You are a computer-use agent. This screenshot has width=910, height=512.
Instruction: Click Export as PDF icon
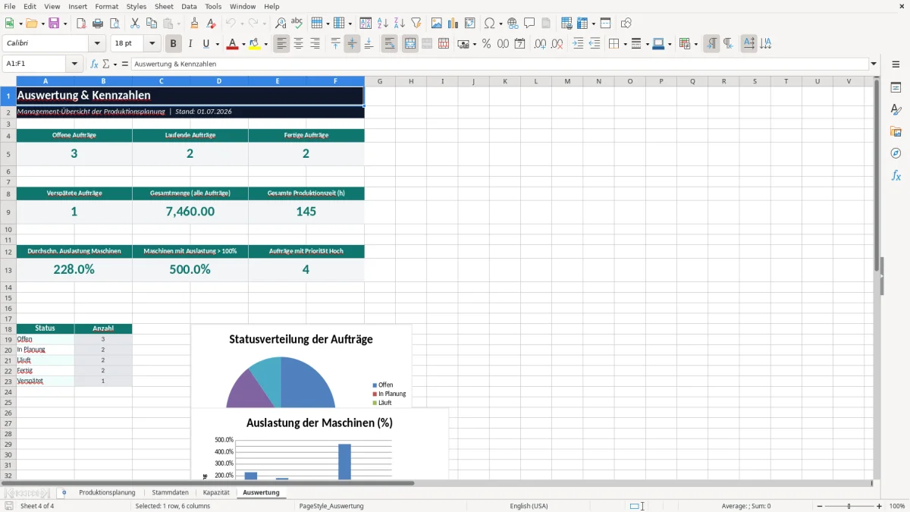click(81, 24)
